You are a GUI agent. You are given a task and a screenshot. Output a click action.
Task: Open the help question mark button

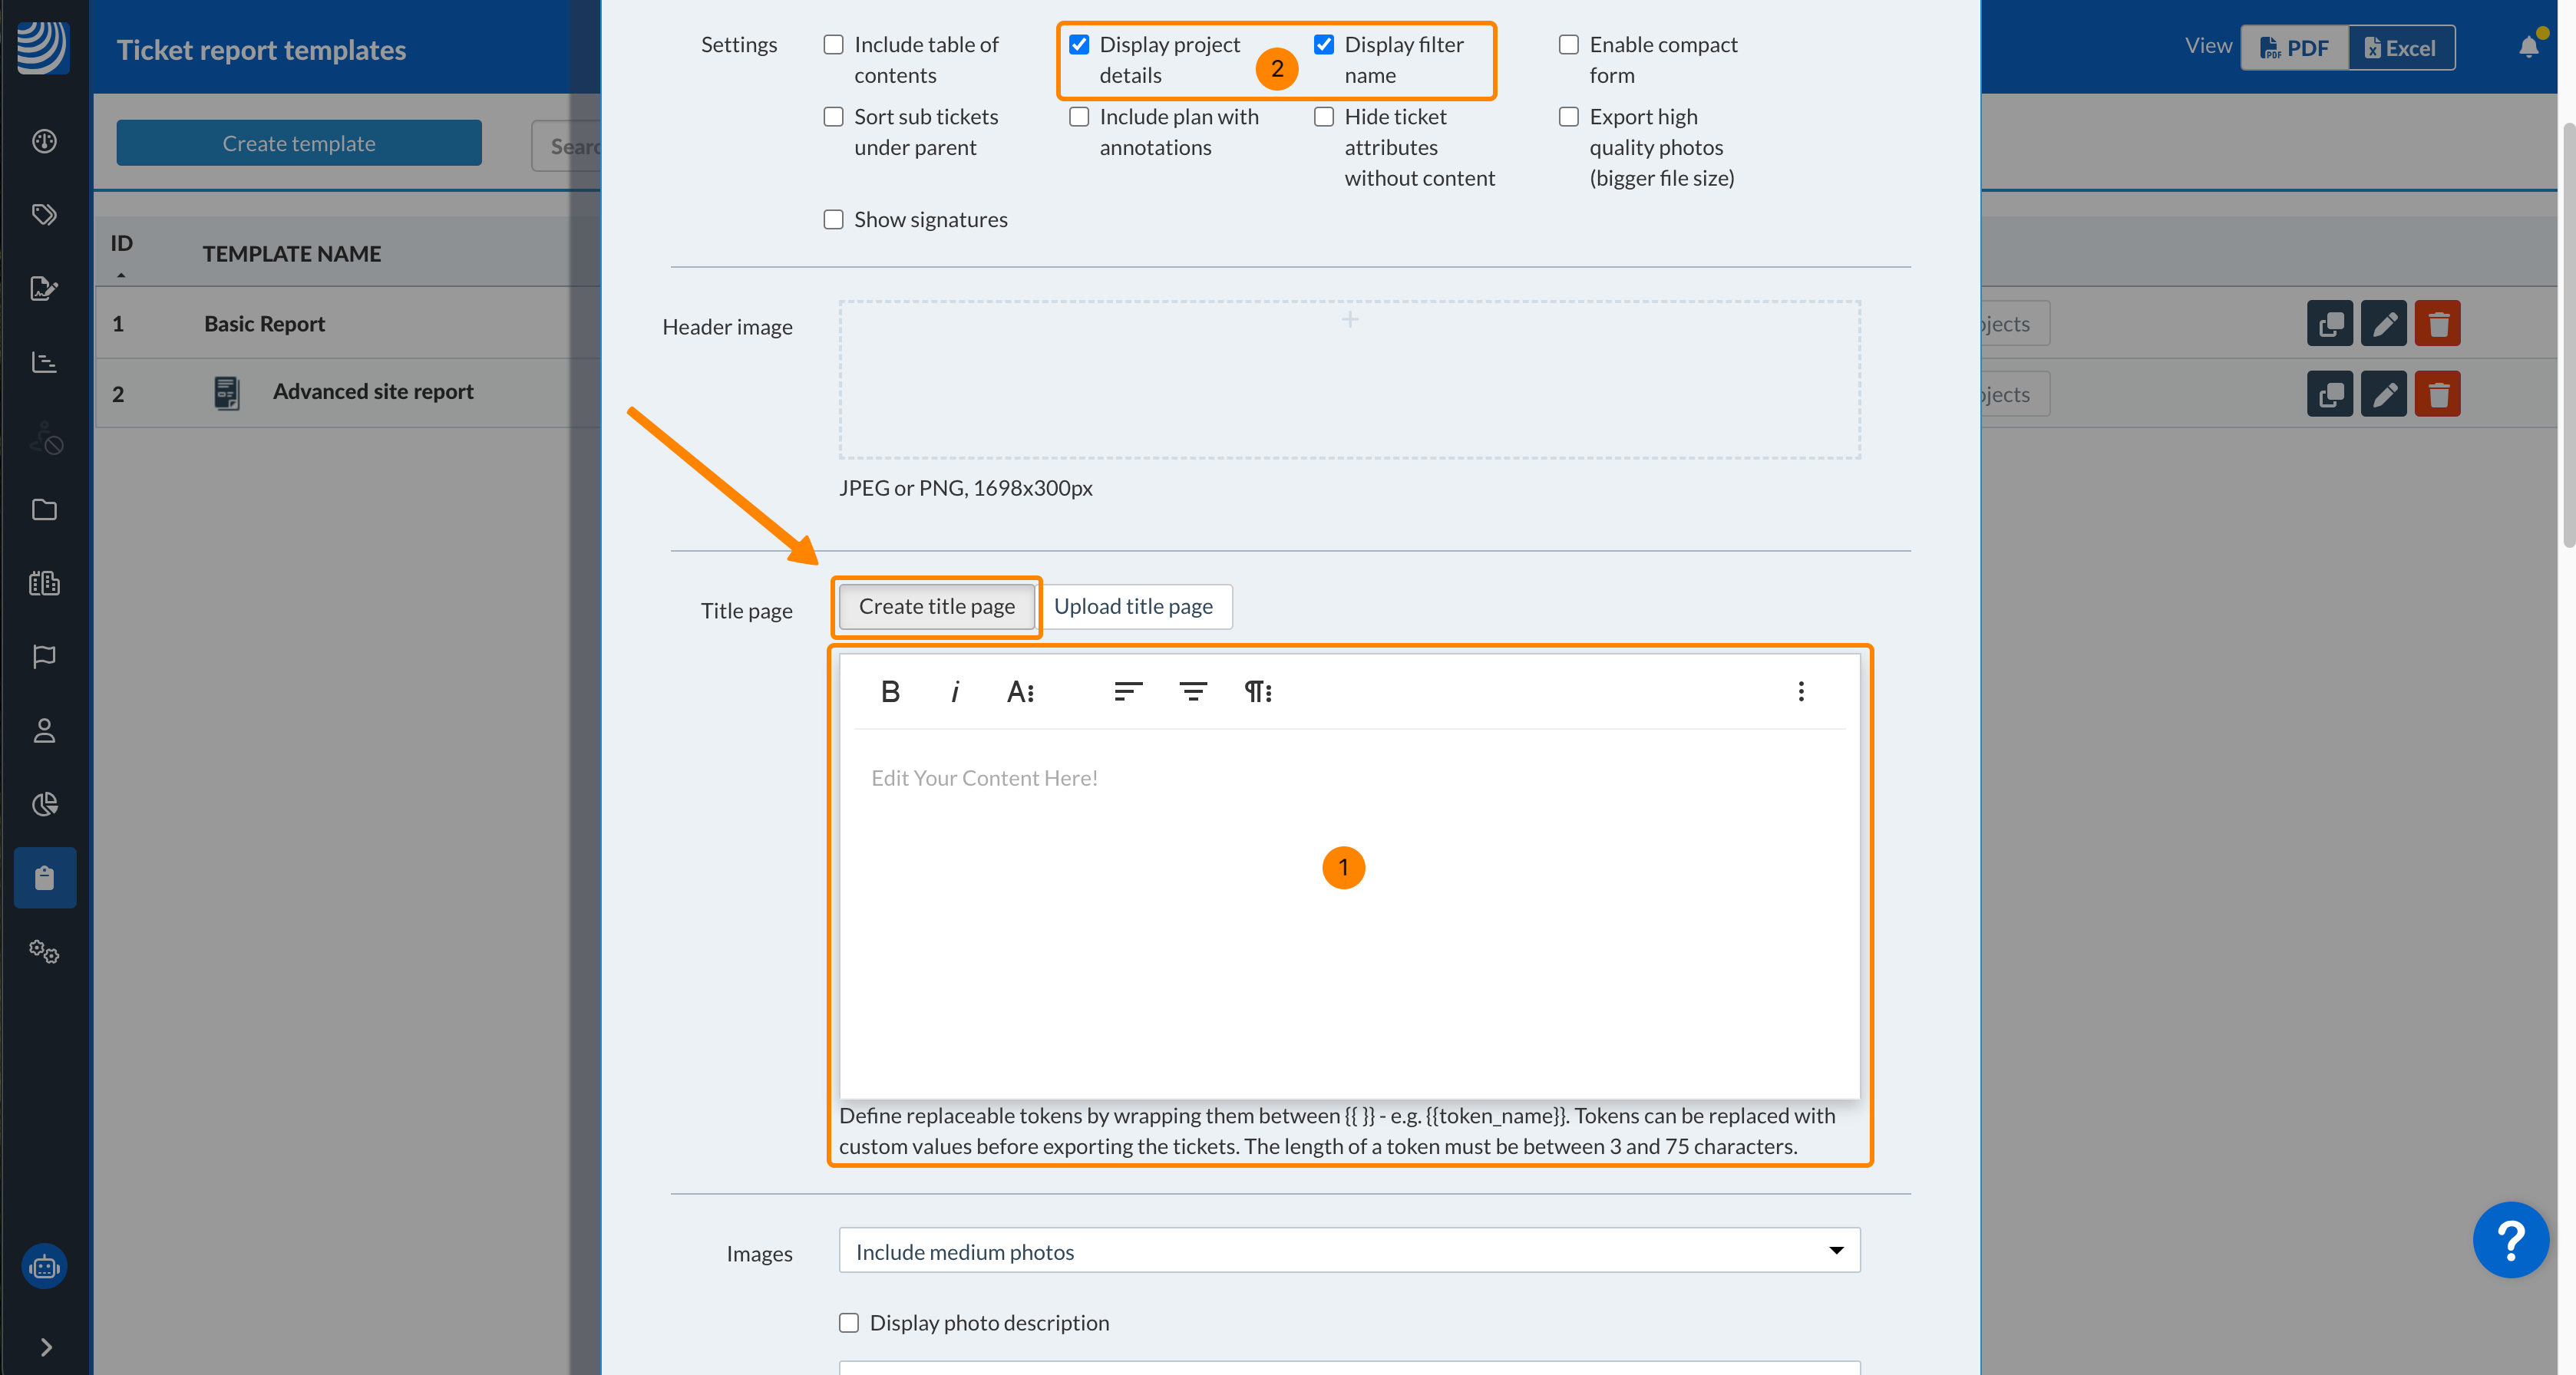click(2509, 1239)
